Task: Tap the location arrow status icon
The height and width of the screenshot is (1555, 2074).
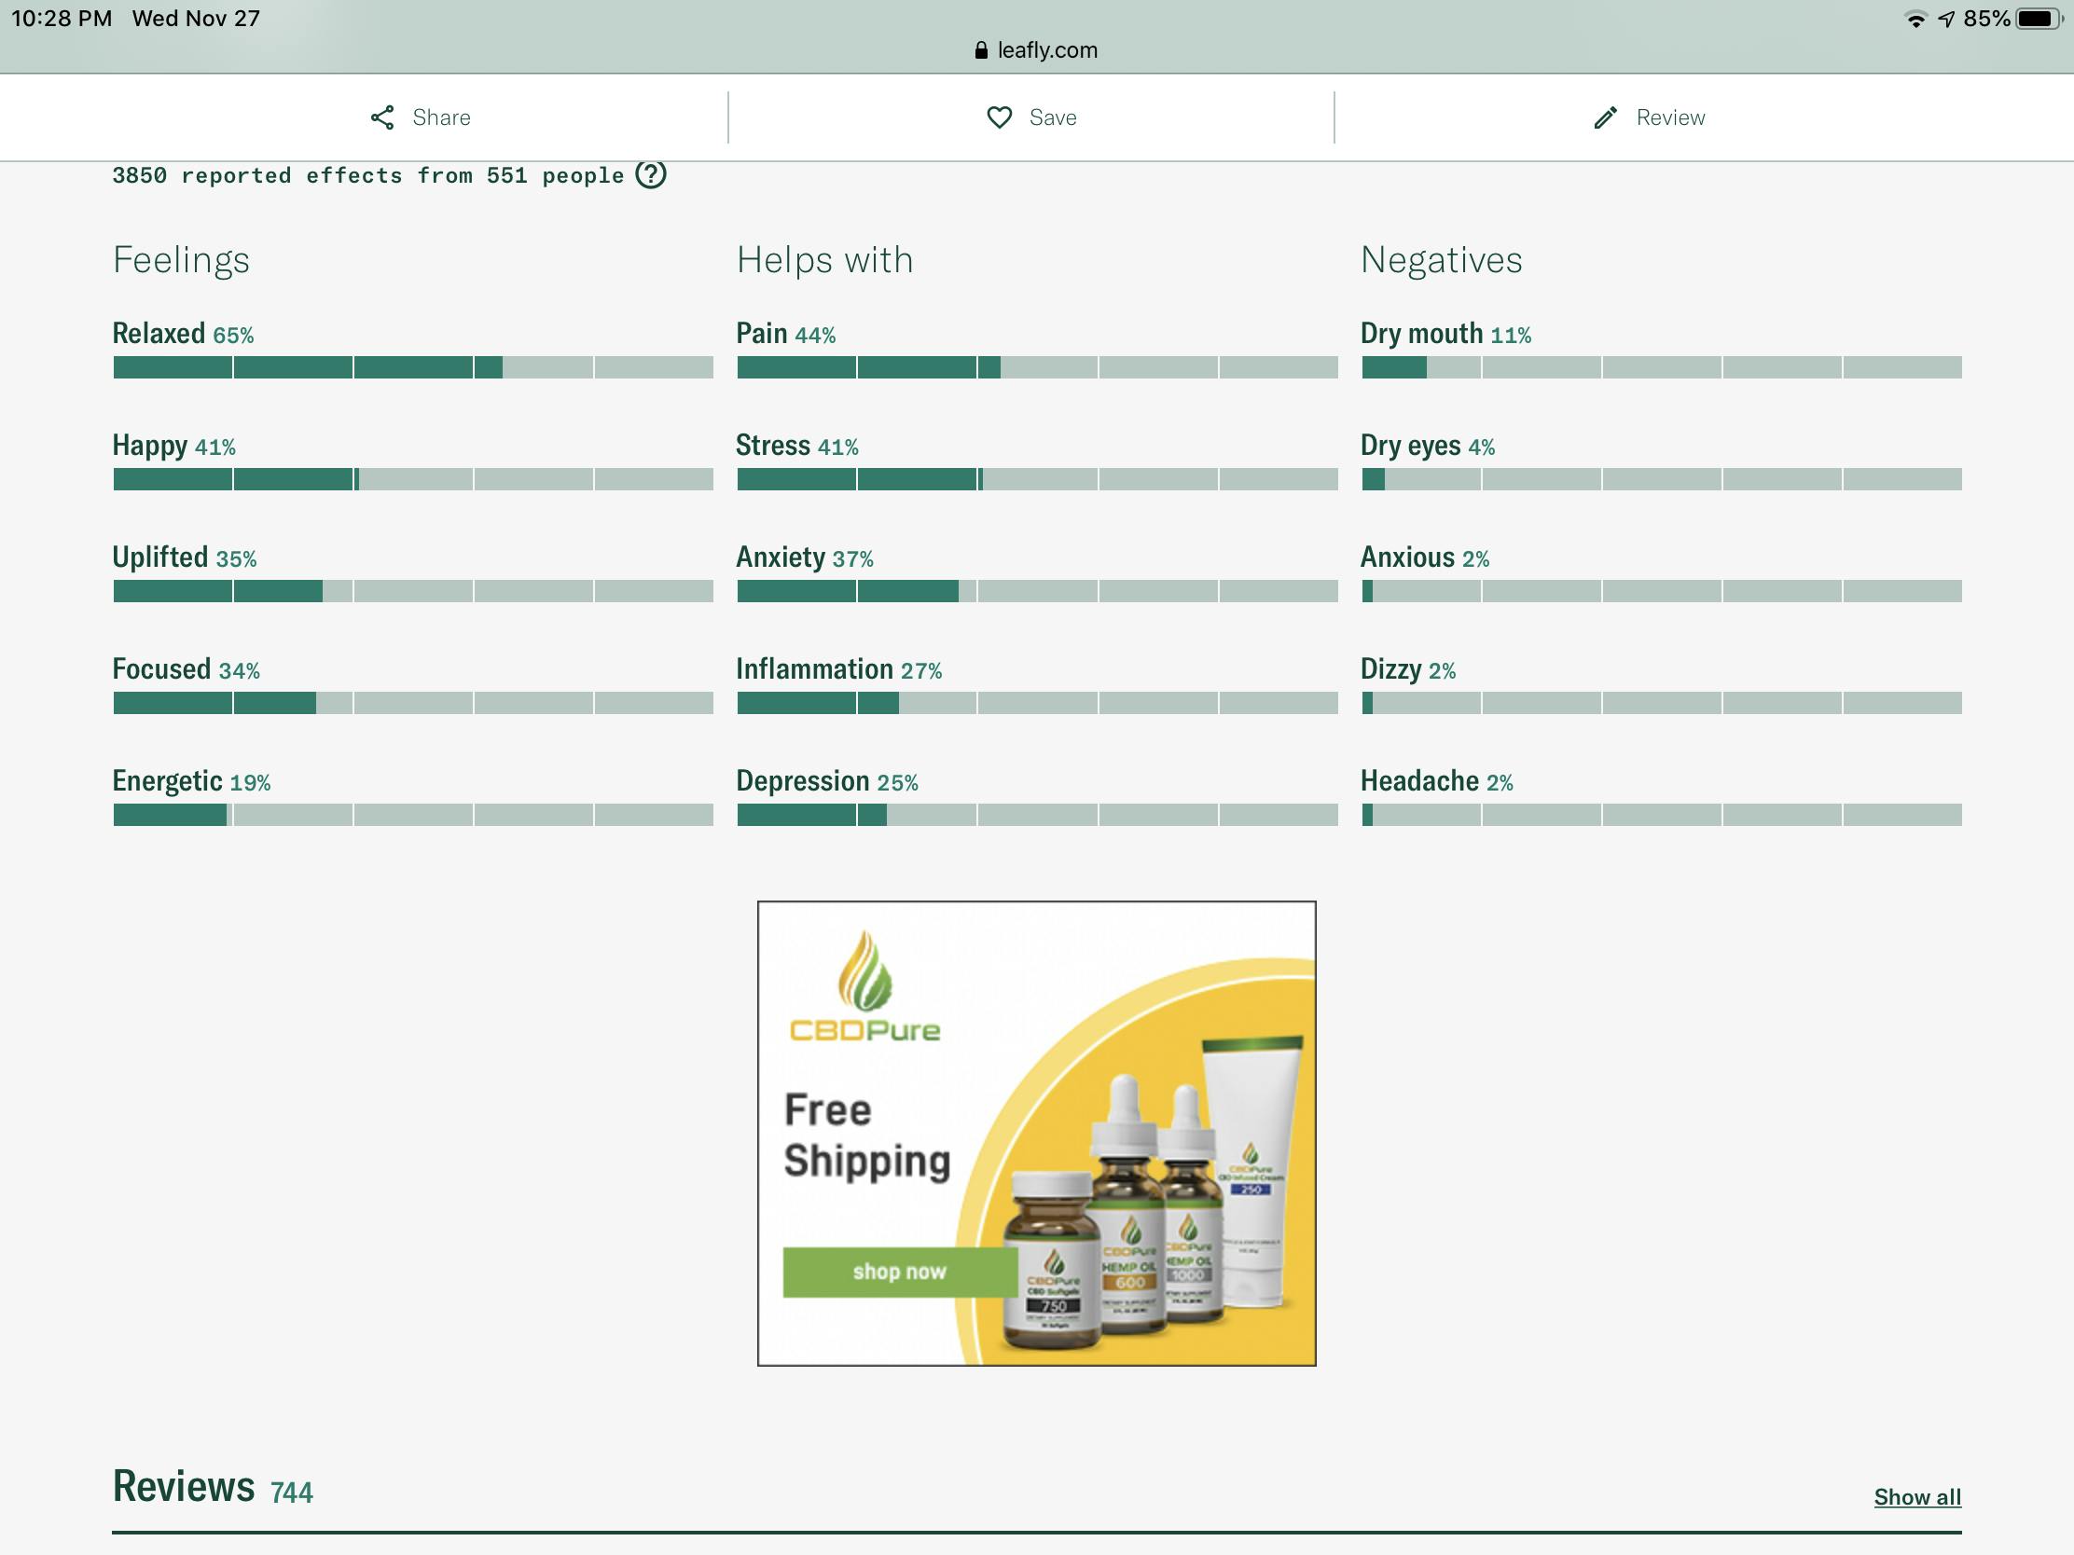Action: pos(1946,19)
